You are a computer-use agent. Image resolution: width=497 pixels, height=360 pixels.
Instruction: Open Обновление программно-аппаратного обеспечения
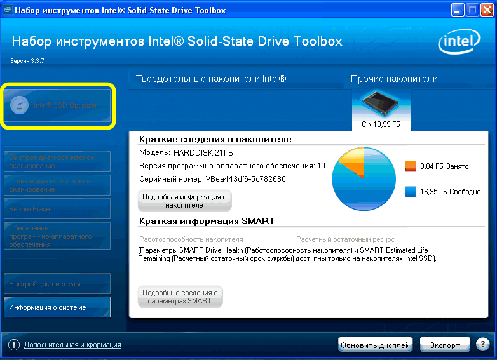(57, 236)
